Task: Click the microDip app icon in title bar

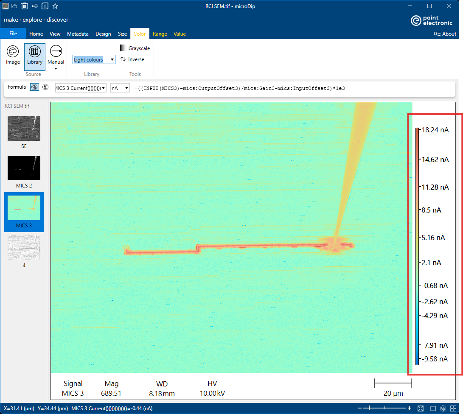Action: [x=6, y=6]
